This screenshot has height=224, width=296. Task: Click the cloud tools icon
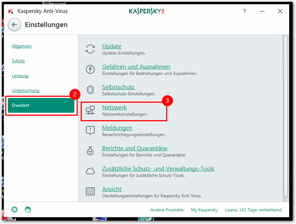[x=90, y=171]
